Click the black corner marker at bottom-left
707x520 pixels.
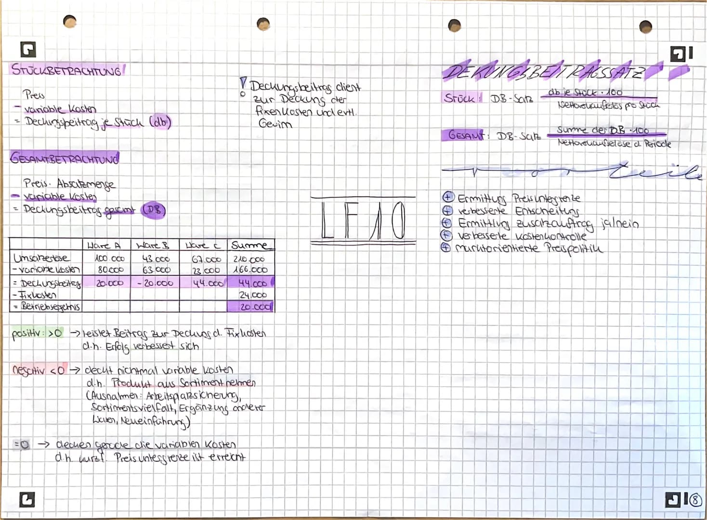tap(27, 499)
